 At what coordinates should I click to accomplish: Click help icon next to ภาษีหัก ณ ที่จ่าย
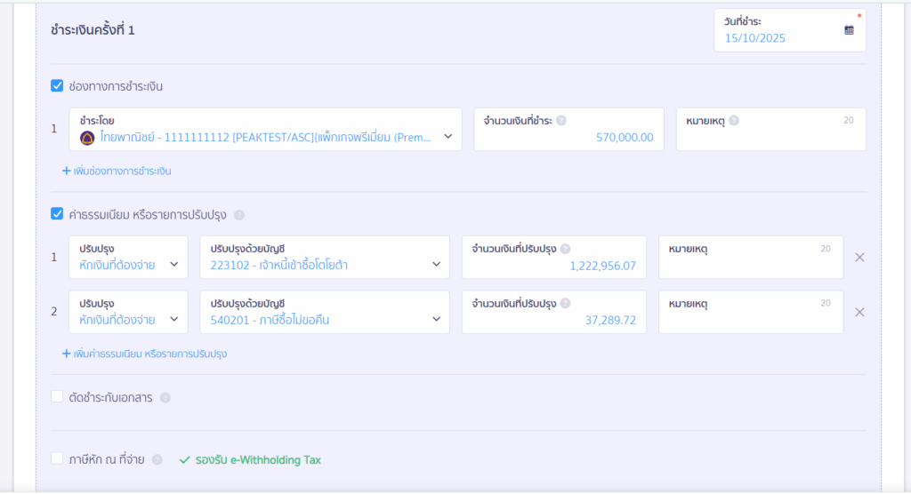pos(157,460)
